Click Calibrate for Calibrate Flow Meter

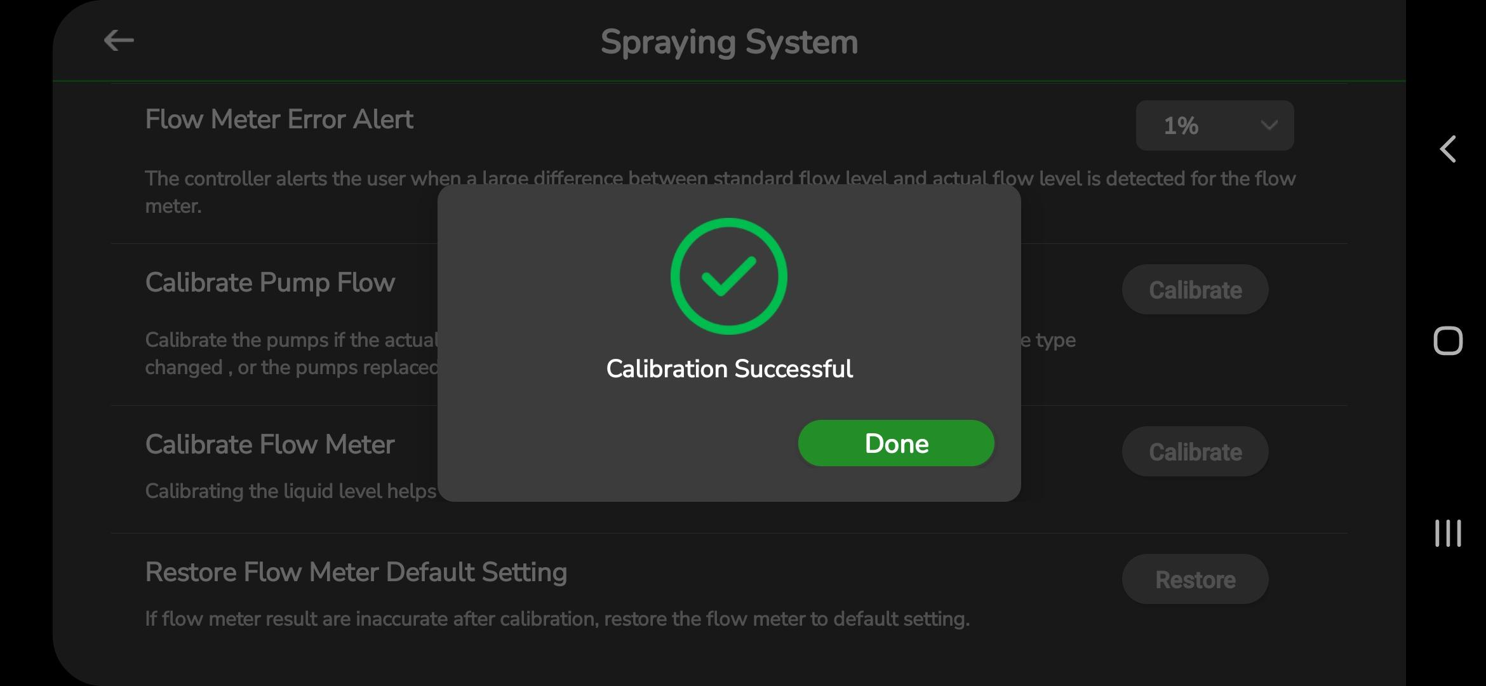coord(1195,452)
